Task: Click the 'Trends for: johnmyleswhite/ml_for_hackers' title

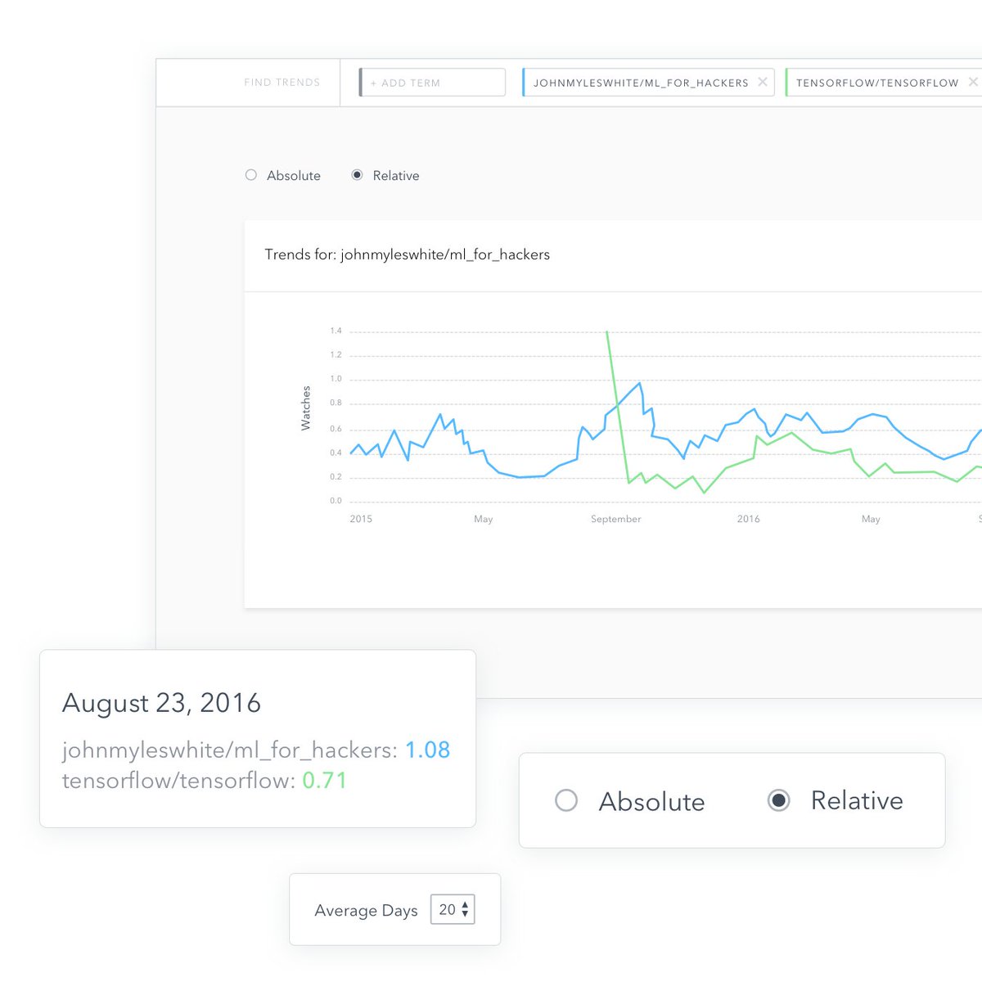Action: [x=408, y=255]
